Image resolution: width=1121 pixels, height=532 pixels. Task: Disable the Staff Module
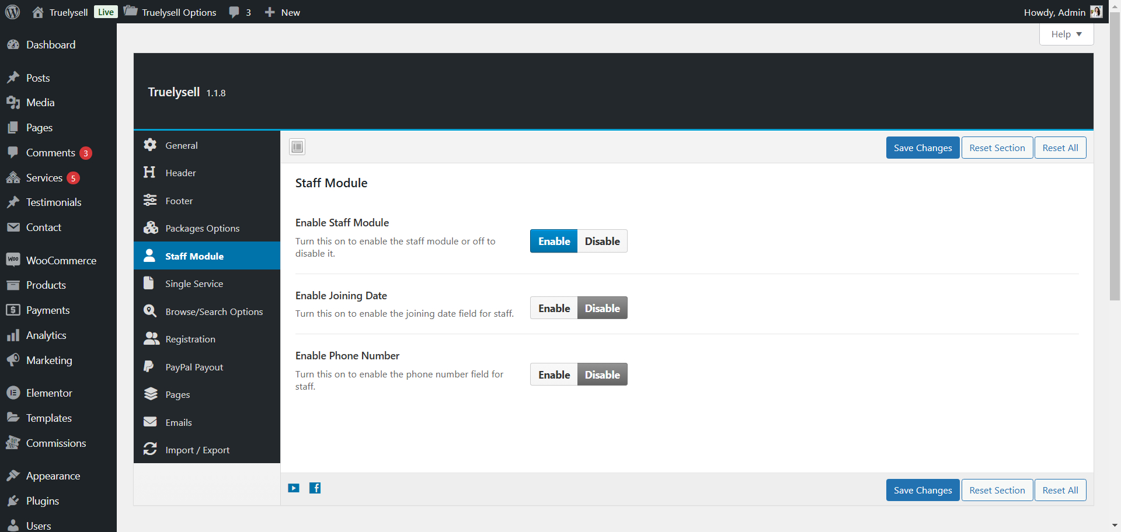click(x=602, y=241)
